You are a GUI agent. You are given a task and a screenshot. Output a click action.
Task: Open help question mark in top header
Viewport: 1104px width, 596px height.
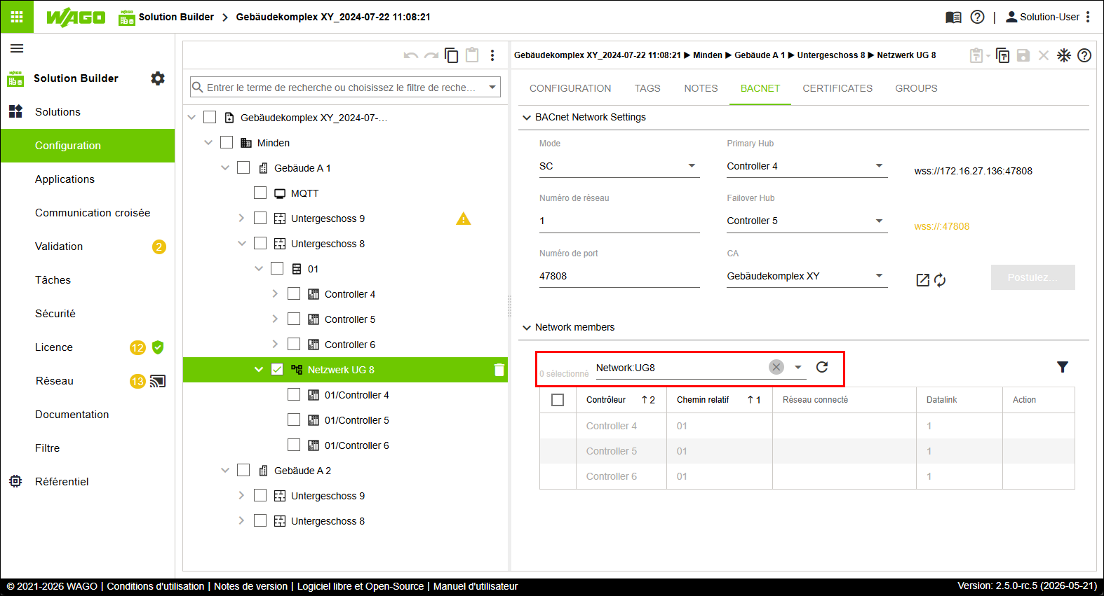coord(977,17)
